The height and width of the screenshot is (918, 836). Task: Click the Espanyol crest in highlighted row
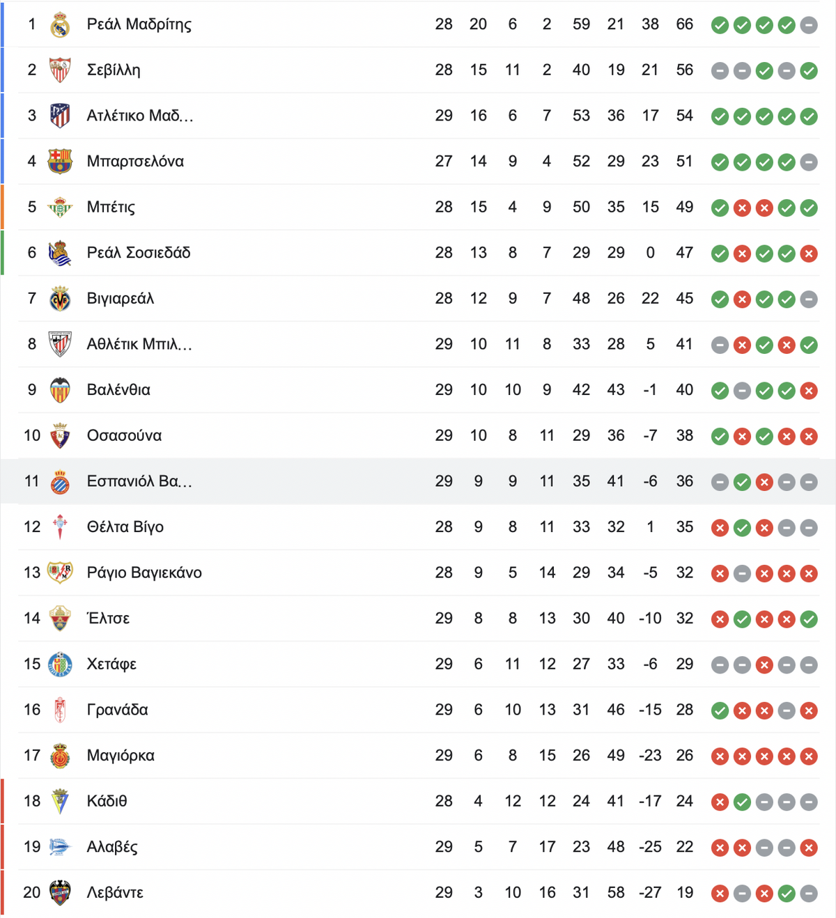(60, 481)
